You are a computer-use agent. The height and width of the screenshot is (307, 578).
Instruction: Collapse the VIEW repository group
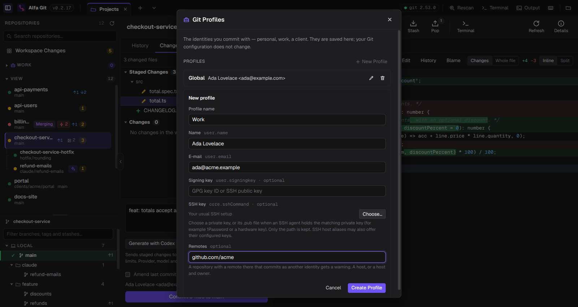click(7, 79)
